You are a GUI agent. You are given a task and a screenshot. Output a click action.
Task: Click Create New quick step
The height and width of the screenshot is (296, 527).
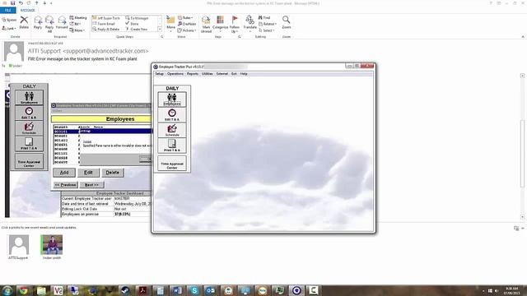137,30
